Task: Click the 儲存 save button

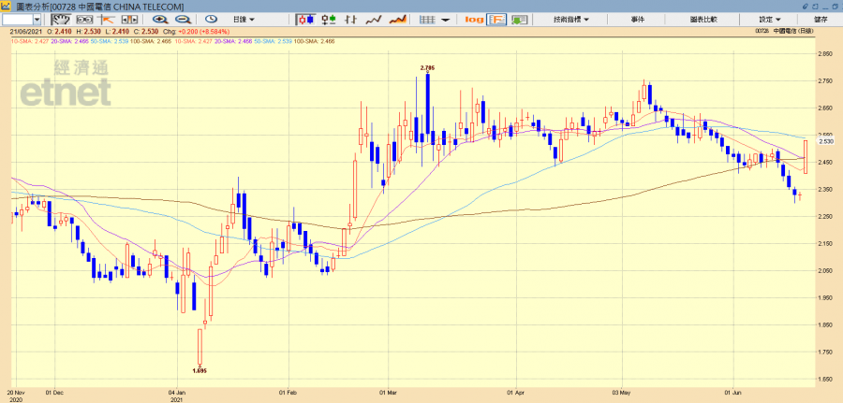Action: (821, 20)
